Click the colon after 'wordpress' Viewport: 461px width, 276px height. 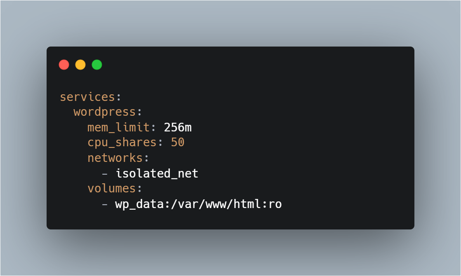[x=139, y=112]
